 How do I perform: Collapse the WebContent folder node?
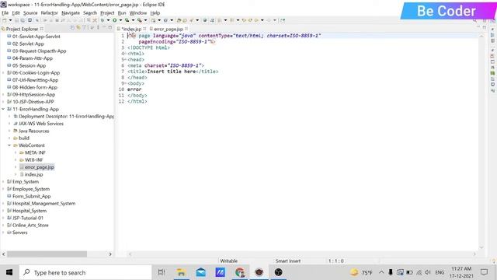pyautogui.click(x=9, y=145)
